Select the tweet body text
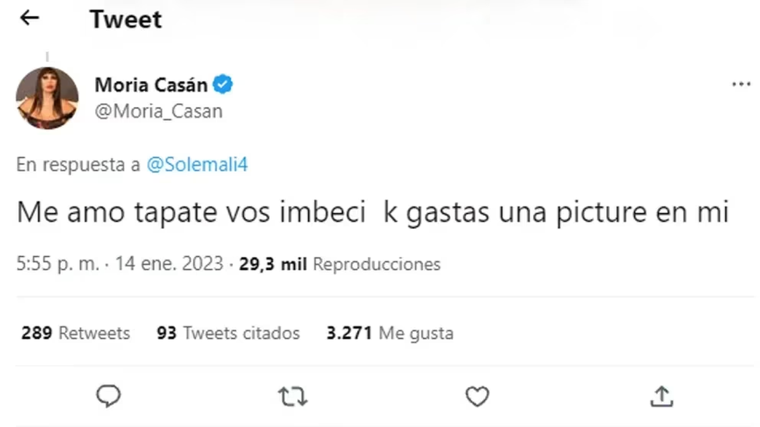Viewport: 760px width, 427px height. coord(372,212)
